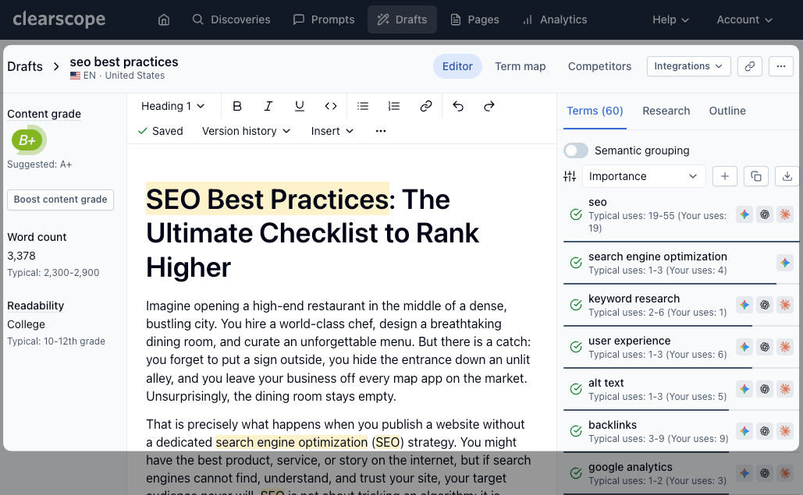Open Prompts in top navigation
The width and height of the screenshot is (803, 495).
click(324, 19)
